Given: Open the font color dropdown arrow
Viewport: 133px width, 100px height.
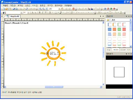Looking at the screenshot, I should pyautogui.click(x=52, y=12).
